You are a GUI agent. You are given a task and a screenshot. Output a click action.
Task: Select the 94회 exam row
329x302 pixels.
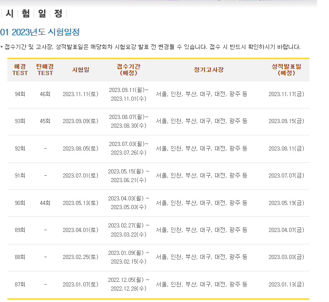pos(158,94)
